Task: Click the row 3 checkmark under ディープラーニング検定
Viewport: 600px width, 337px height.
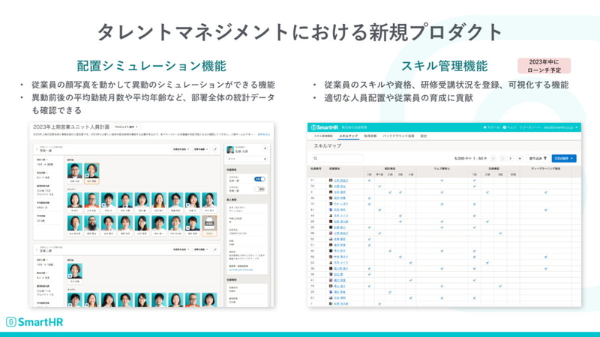Action: point(546,192)
